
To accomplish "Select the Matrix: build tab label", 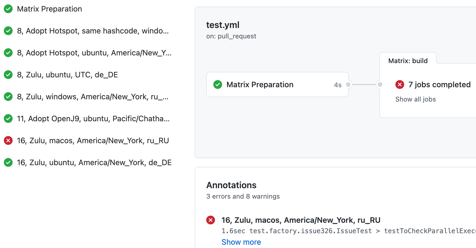I will click(x=408, y=61).
